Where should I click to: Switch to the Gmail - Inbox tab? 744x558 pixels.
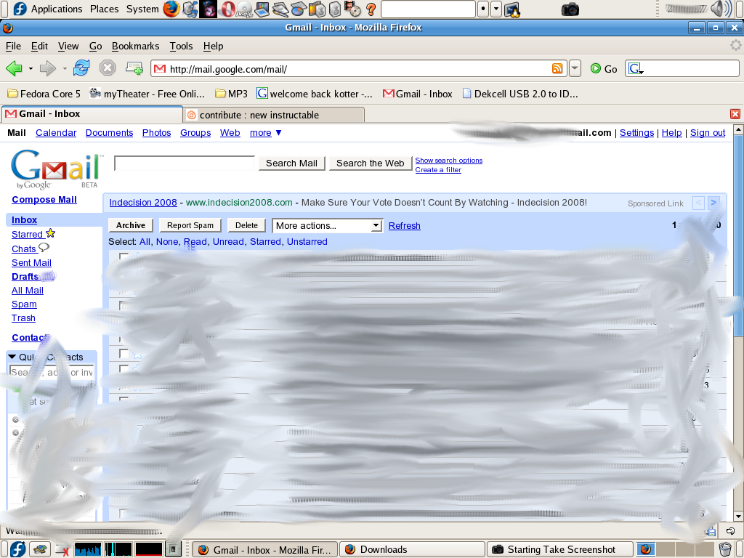[92, 114]
